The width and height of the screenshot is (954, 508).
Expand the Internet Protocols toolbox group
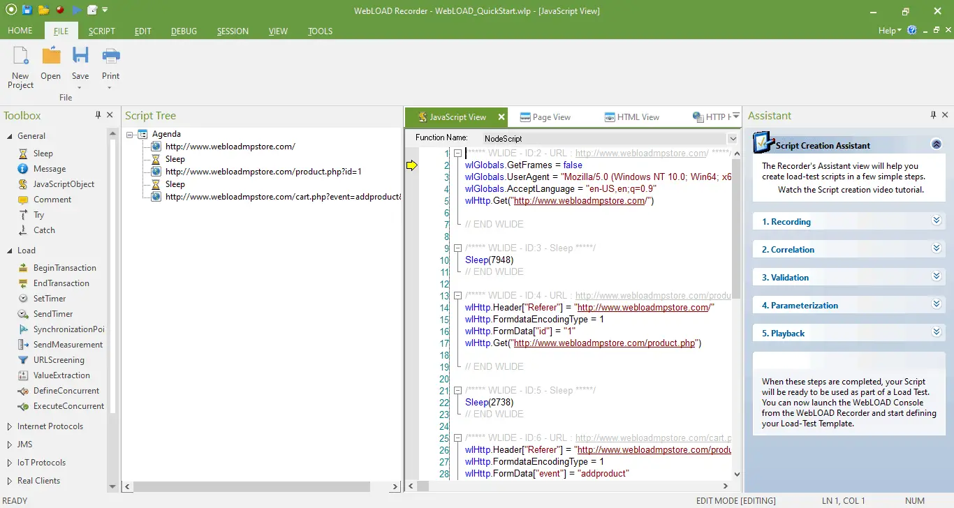click(x=9, y=426)
